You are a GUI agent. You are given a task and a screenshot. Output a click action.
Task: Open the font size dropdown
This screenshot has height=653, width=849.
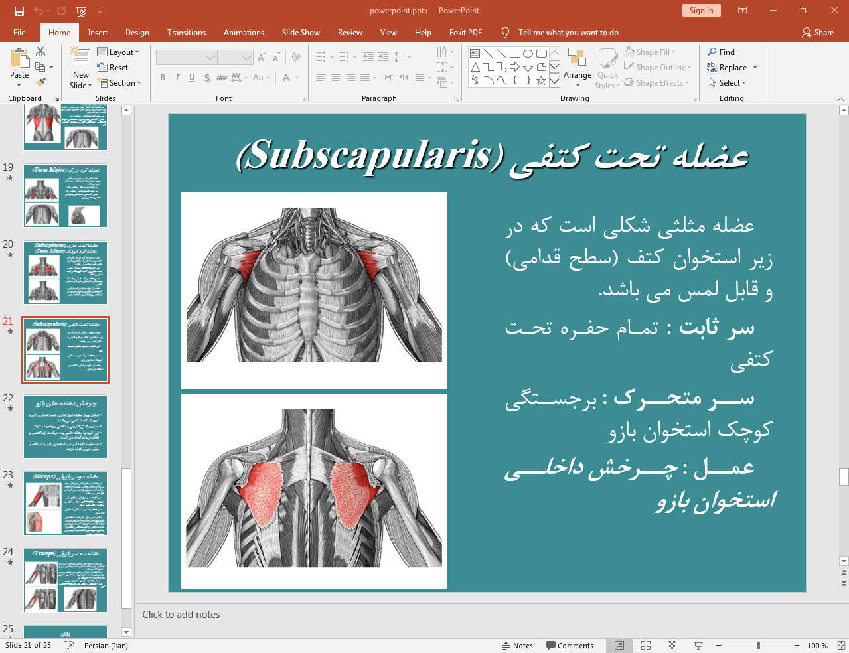pos(247,58)
